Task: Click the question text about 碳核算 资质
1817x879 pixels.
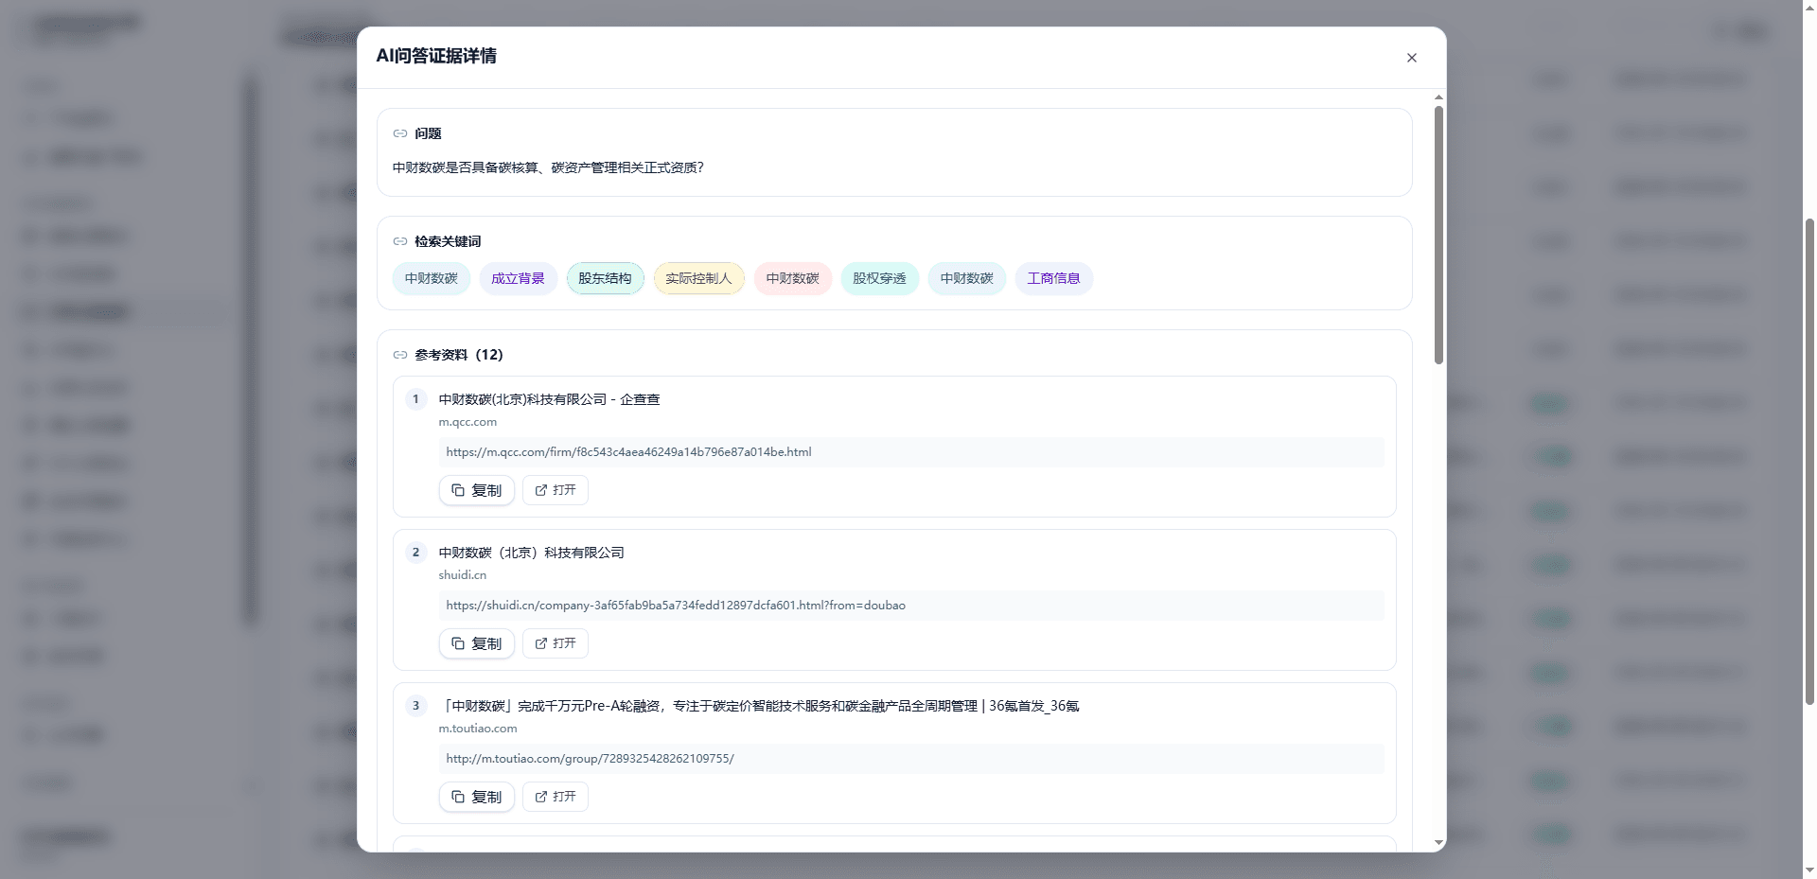Action: 548,167
